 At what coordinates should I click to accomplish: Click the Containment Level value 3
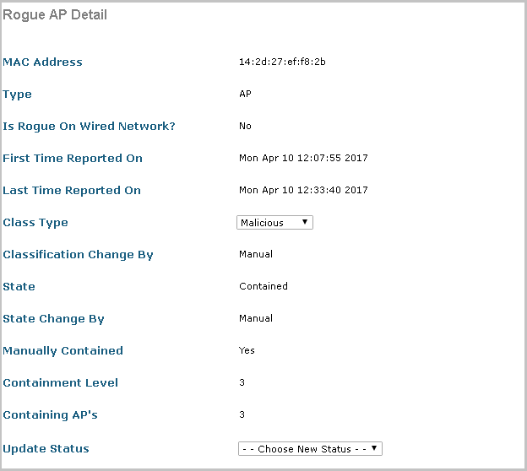[x=242, y=382]
